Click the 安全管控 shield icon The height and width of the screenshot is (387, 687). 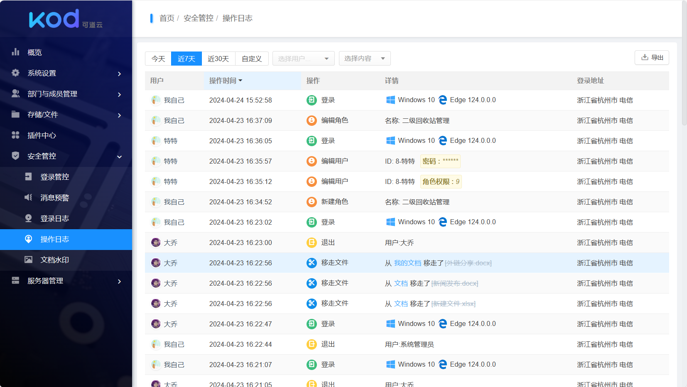pos(16,156)
